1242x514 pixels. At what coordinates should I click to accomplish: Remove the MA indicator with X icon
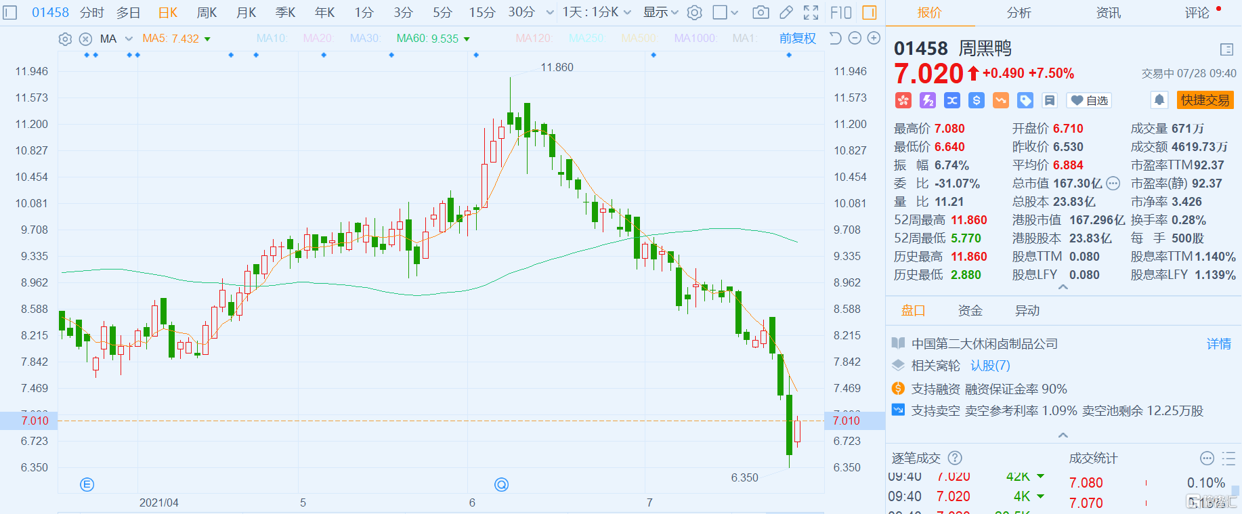[x=85, y=39]
